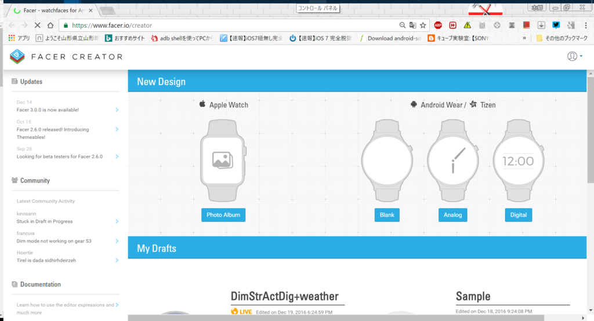
Task: Open the Adblock Plus extension icon
Action: pyautogui.click(x=438, y=25)
